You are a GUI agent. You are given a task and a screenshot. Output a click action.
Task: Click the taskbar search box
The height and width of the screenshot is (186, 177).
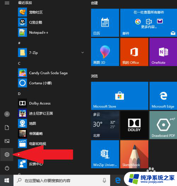pos(62,180)
